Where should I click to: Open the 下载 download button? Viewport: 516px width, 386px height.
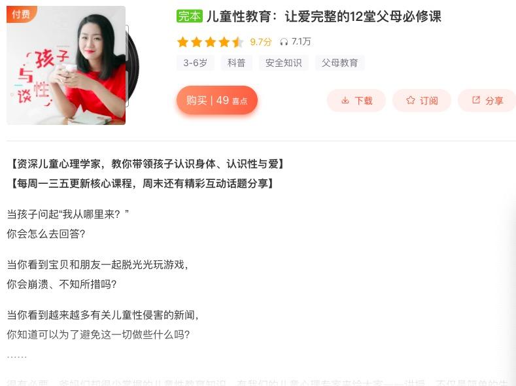pos(356,100)
